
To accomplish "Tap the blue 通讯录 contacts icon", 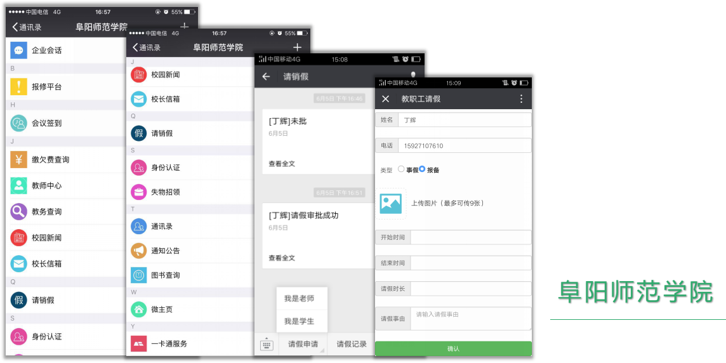I will [x=138, y=227].
